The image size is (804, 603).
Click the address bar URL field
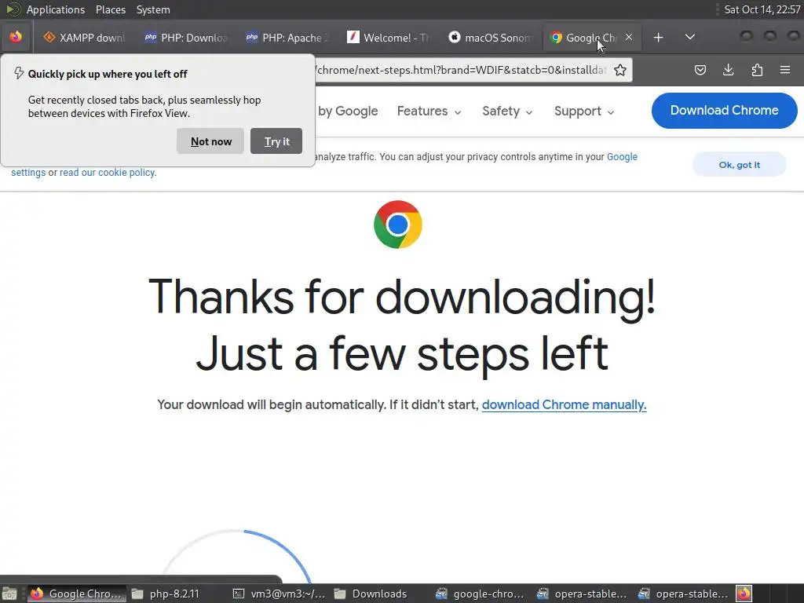461,70
